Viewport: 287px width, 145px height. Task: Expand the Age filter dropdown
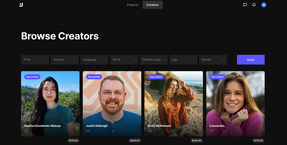pos(183,60)
